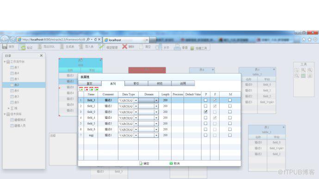Click the 'Comment' column header
This screenshot has height=179, width=319.
[x=108, y=94]
